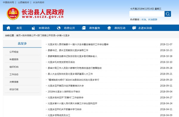Go to 政府信息公开 in the breadcrumb
The image size is (179, 117).
click(x=29, y=35)
